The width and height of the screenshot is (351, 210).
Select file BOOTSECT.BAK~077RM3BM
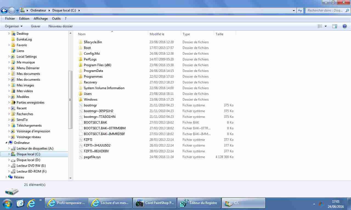tap(105, 128)
